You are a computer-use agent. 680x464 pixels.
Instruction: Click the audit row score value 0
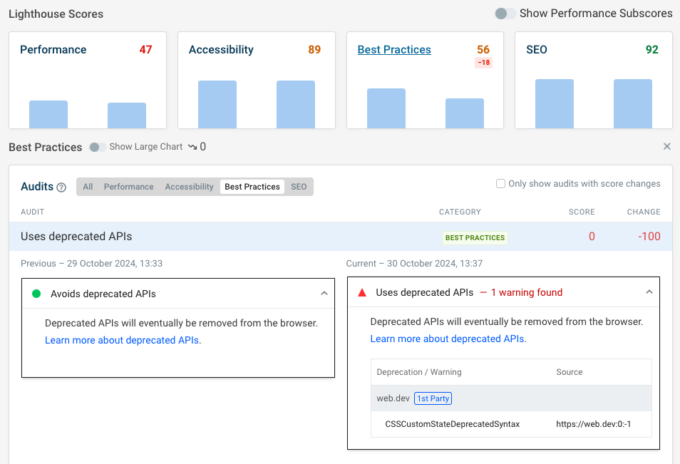coord(592,237)
